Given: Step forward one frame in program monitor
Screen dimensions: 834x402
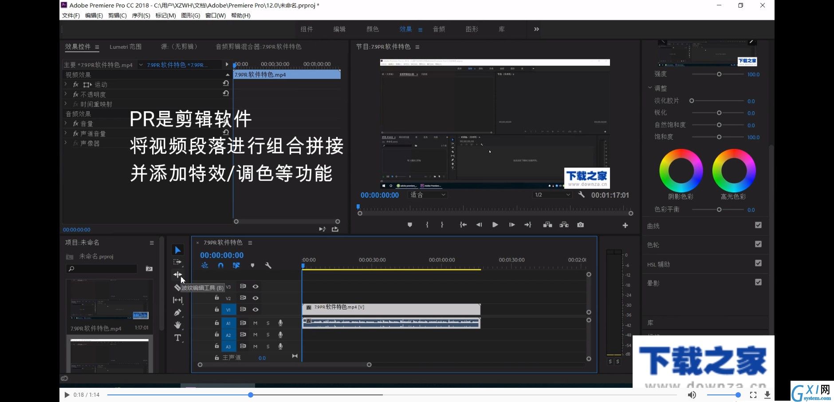Looking at the screenshot, I should point(511,225).
